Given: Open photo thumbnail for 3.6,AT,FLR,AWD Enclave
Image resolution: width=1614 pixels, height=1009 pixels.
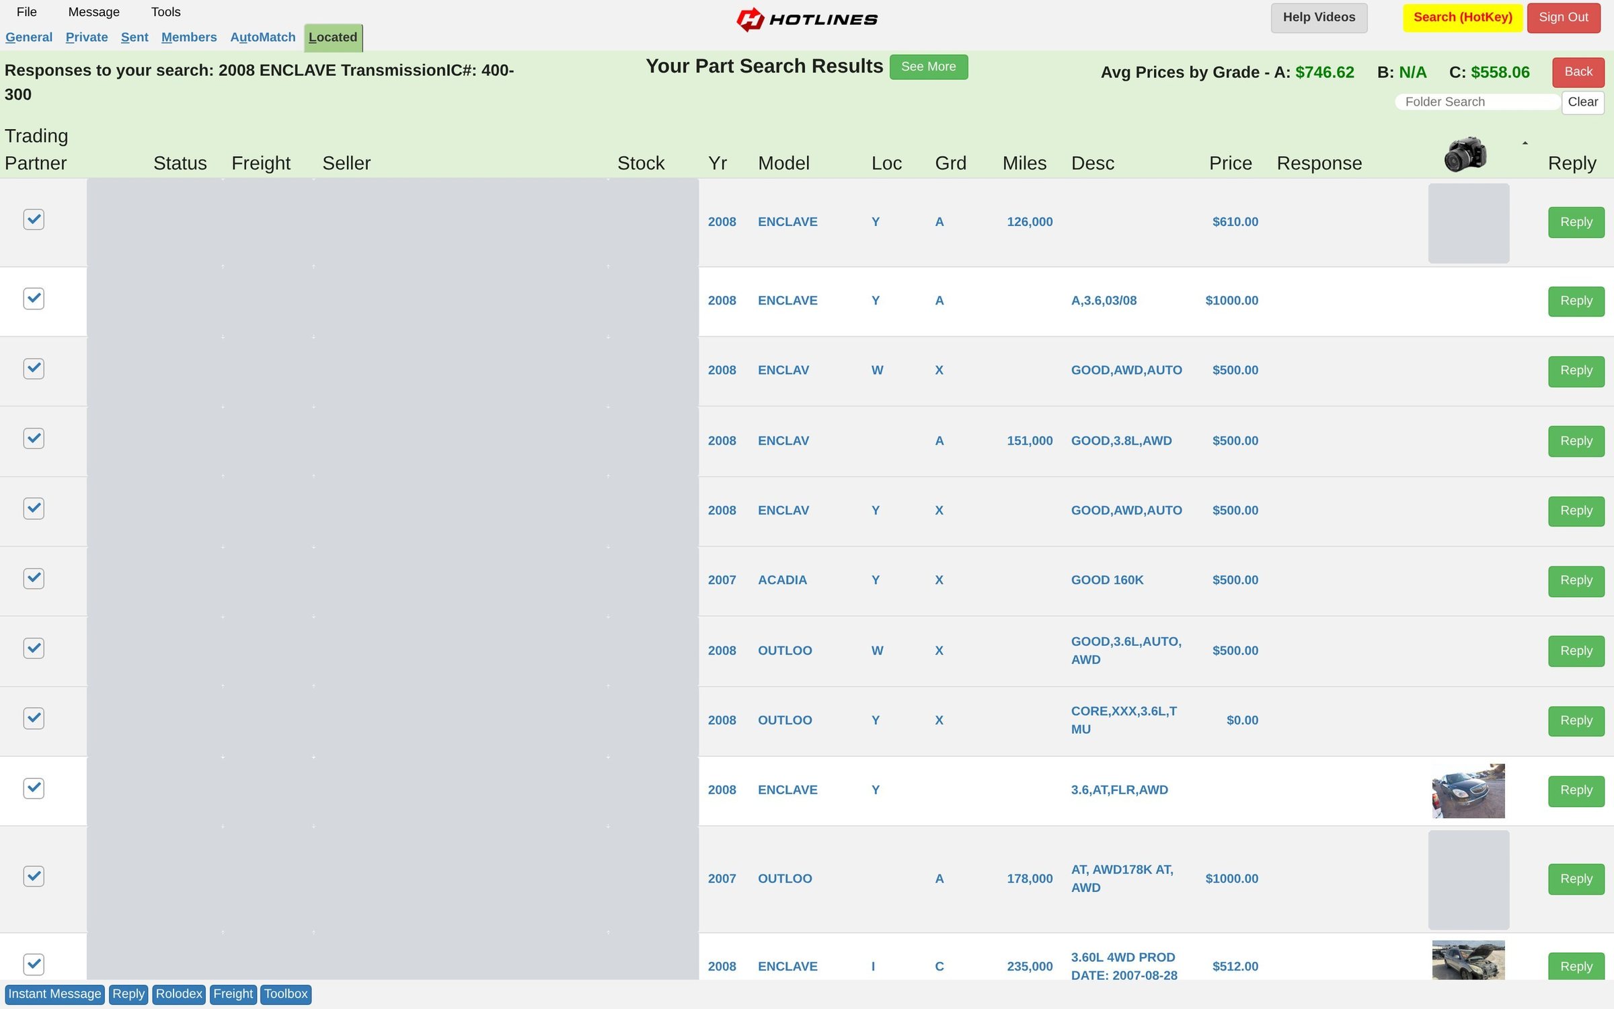Looking at the screenshot, I should [1468, 790].
